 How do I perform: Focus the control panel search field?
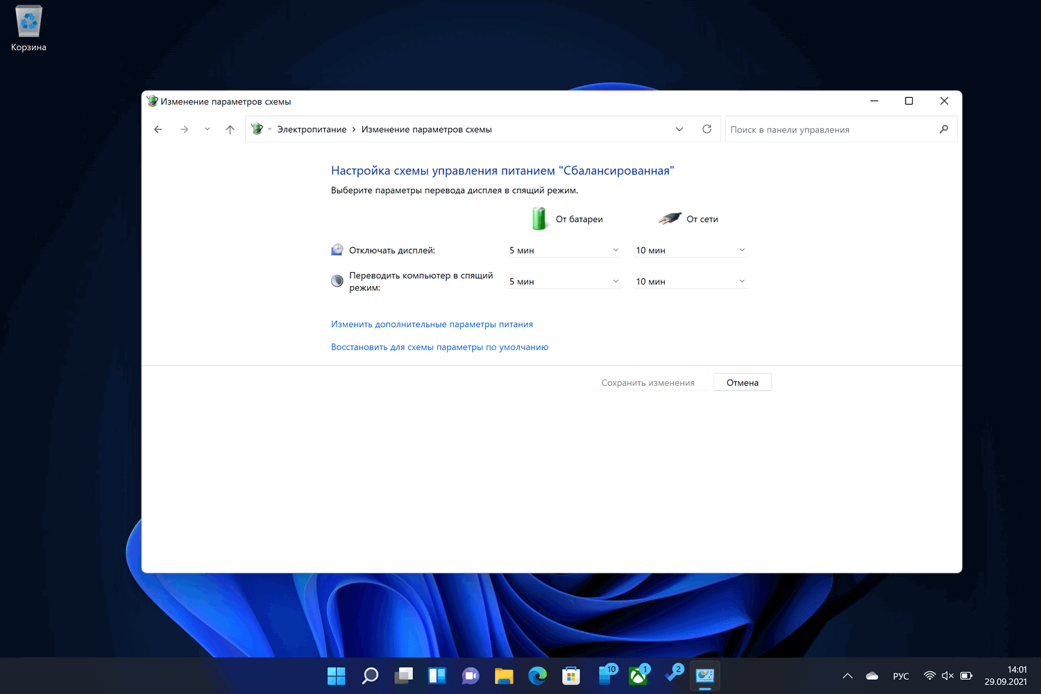click(841, 129)
